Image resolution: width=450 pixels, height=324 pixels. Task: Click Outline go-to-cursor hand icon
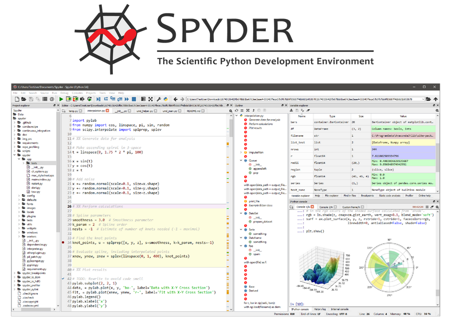(x=237, y=110)
